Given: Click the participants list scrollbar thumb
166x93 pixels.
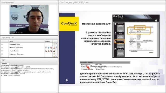Looking at the screenshot, I should (x=57, y=47).
